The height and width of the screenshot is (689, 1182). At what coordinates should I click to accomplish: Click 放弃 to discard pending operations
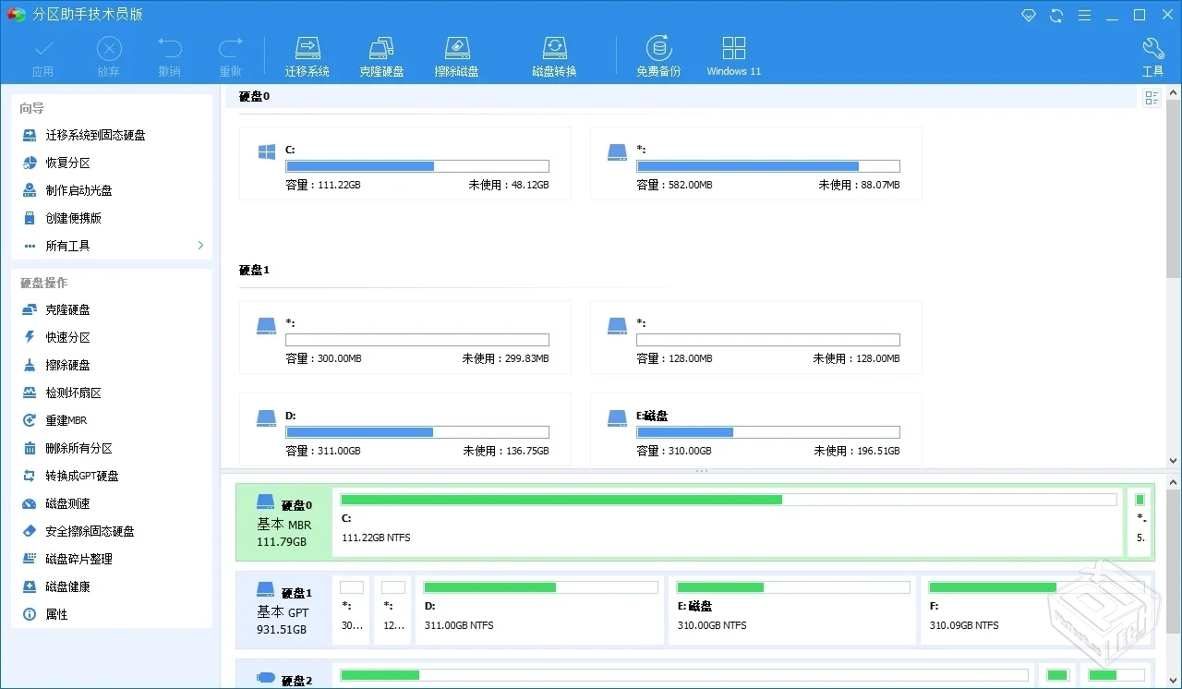(108, 54)
